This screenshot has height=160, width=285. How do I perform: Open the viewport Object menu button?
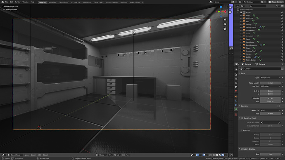(45, 155)
